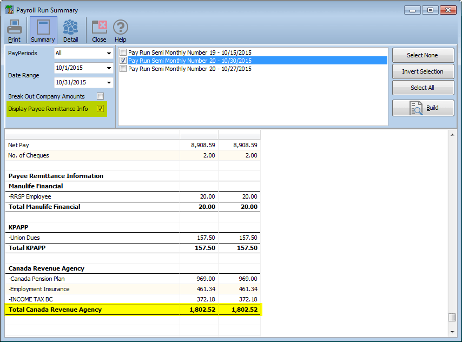The height and width of the screenshot is (342, 462).
Task: Switch to the Detail view icon
Action: click(71, 31)
